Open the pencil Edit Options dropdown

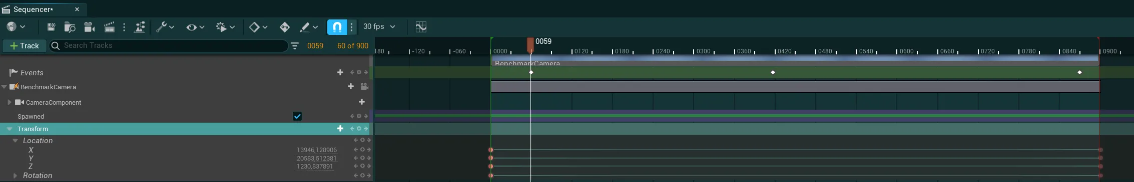(x=309, y=27)
